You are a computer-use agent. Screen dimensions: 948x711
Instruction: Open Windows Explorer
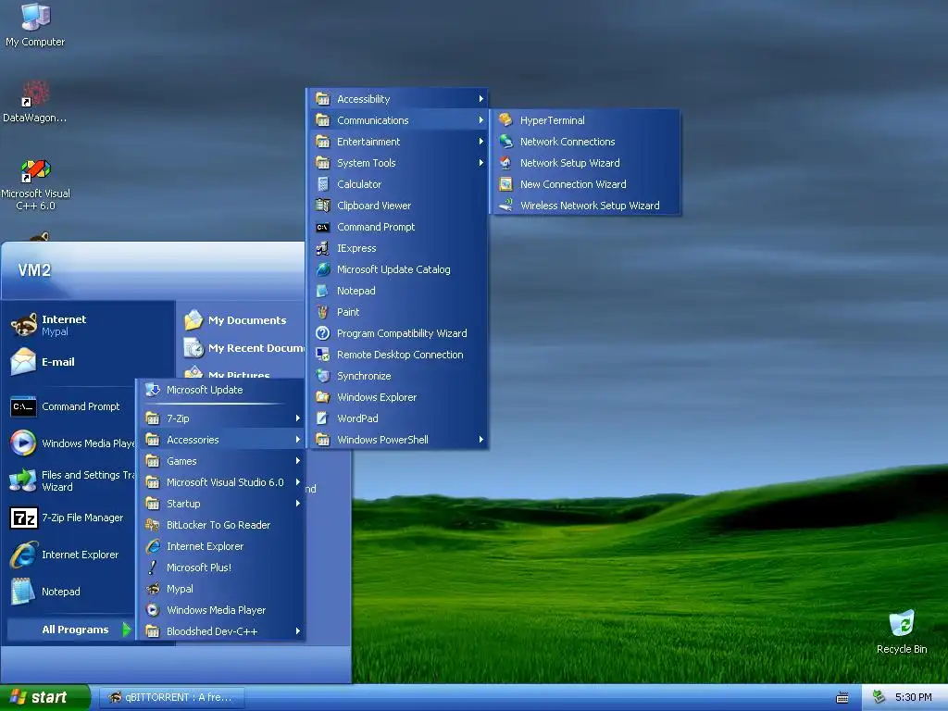click(398, 396)
